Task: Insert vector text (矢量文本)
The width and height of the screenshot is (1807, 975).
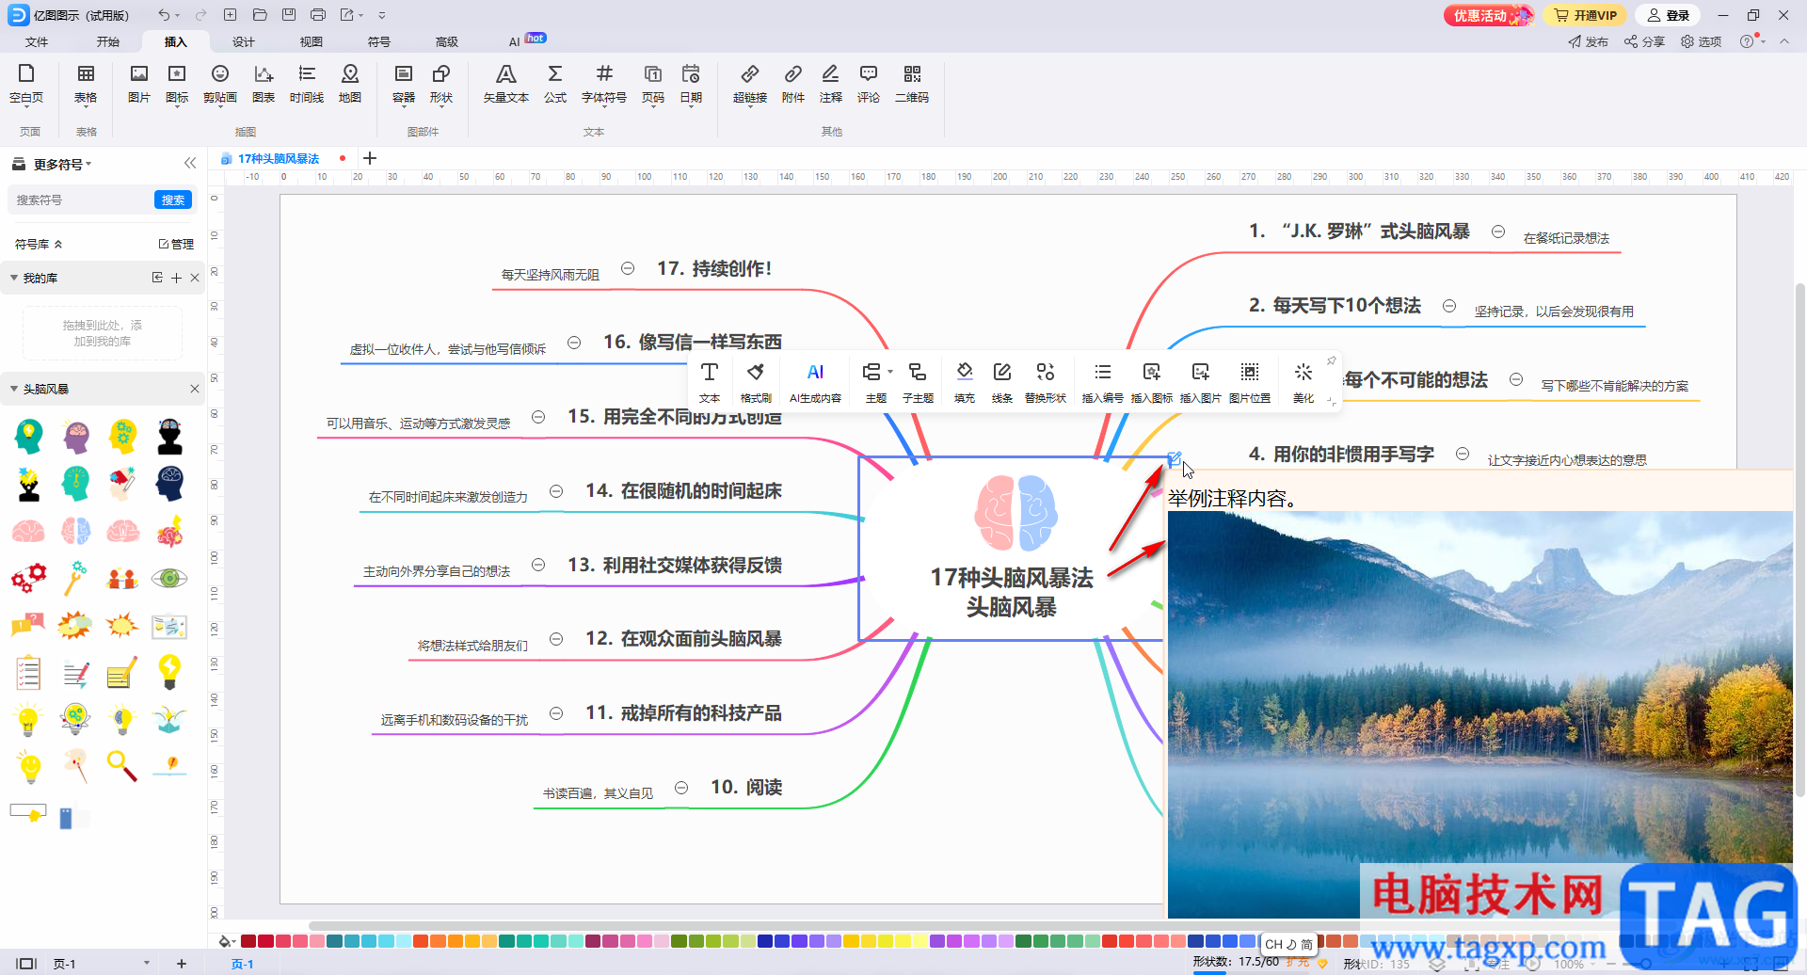Action: pos(506,83)
